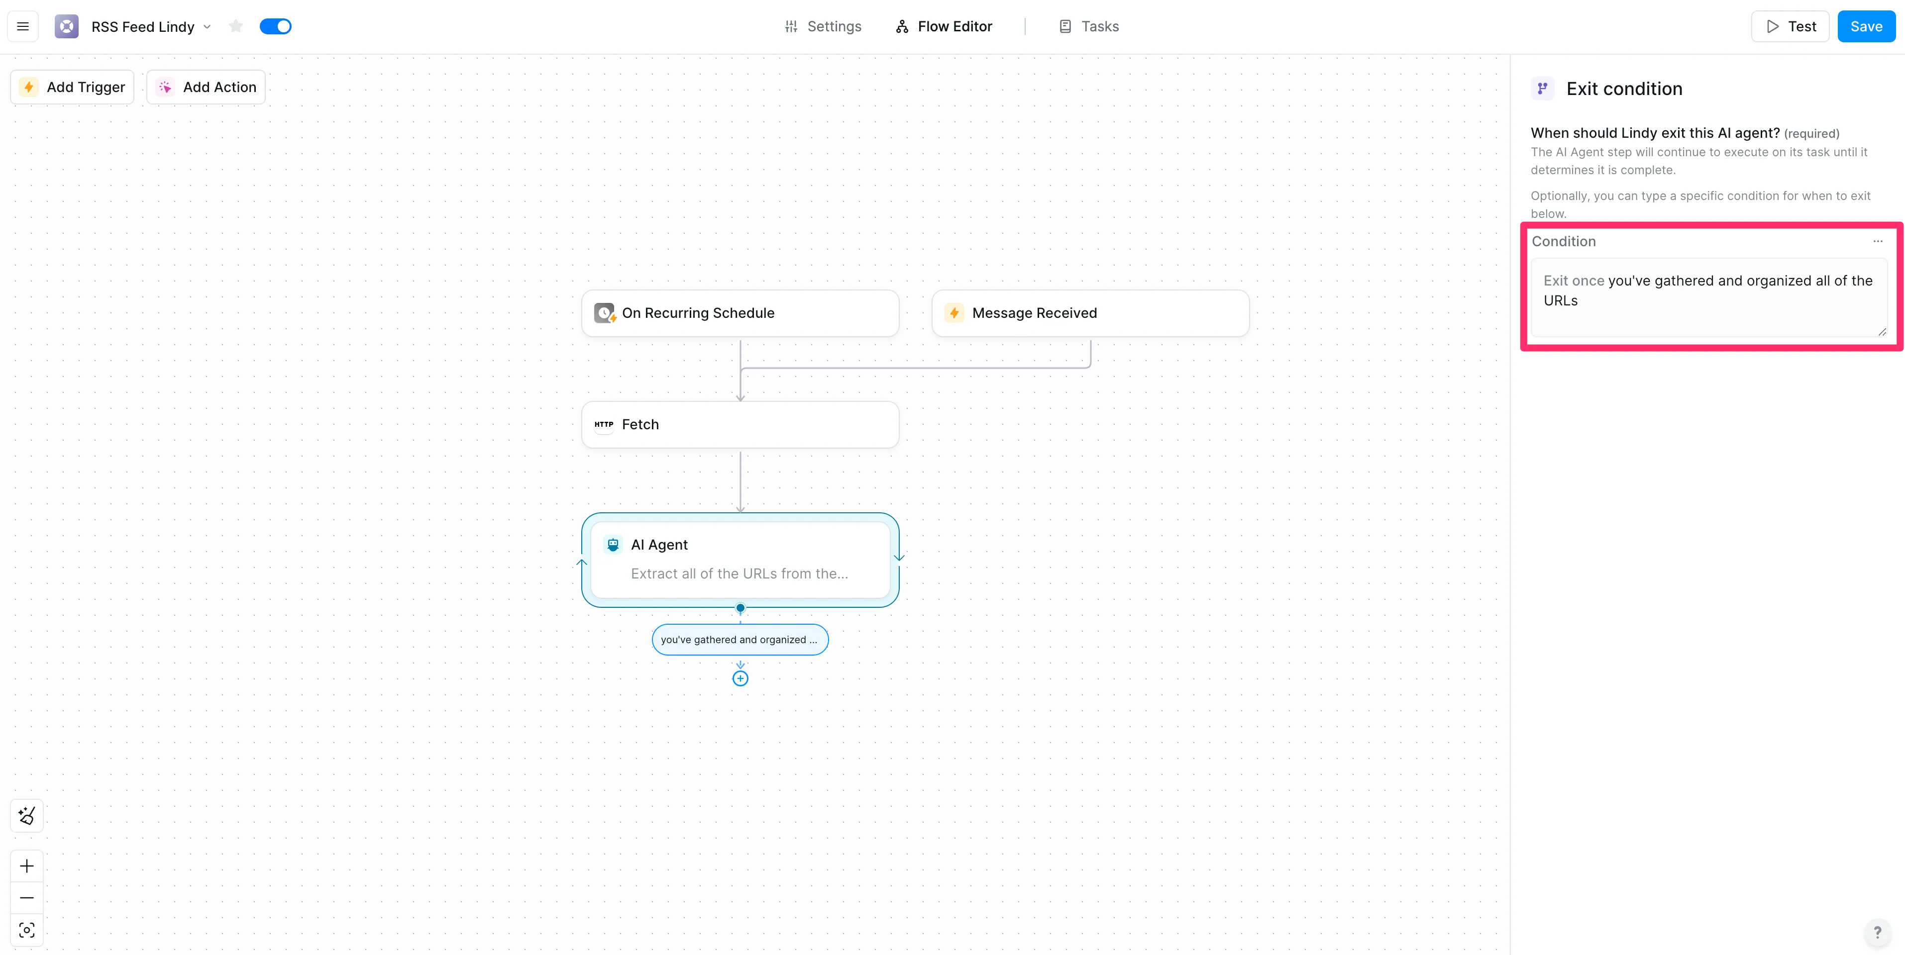Click the RSS Feed Lindy avatar icon
This screenshot has height=955, width=1905.
[x=67, y=26]
